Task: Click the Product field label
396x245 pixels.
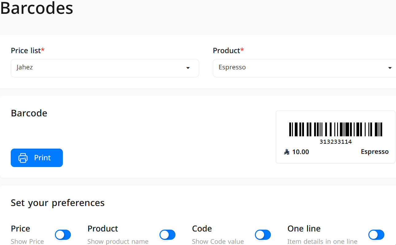Action: [x=229, y=51]
